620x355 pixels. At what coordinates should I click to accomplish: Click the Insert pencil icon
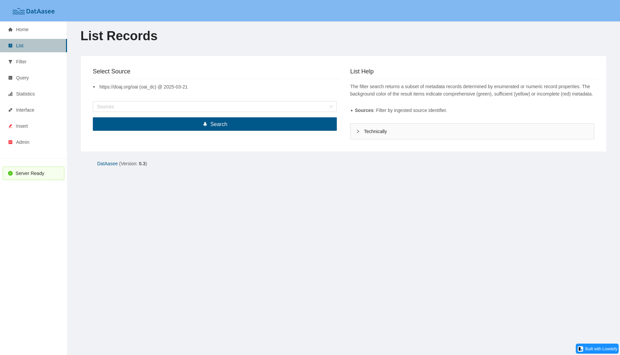point(10,126)
